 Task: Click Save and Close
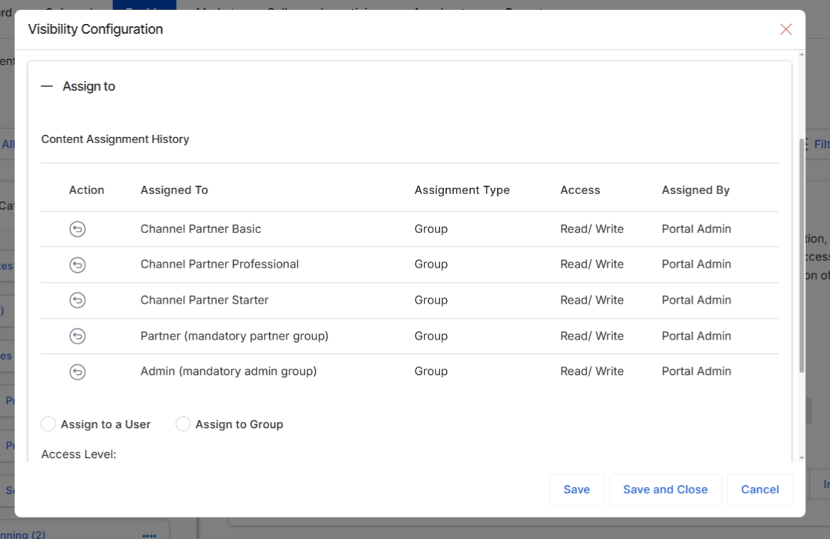[665, 490]
